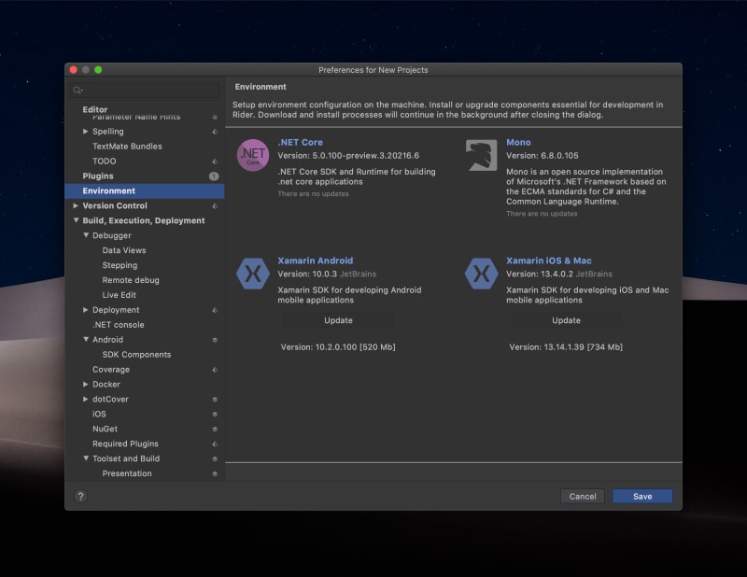Click the icon beside Required Plugins row

coord(215,444)
